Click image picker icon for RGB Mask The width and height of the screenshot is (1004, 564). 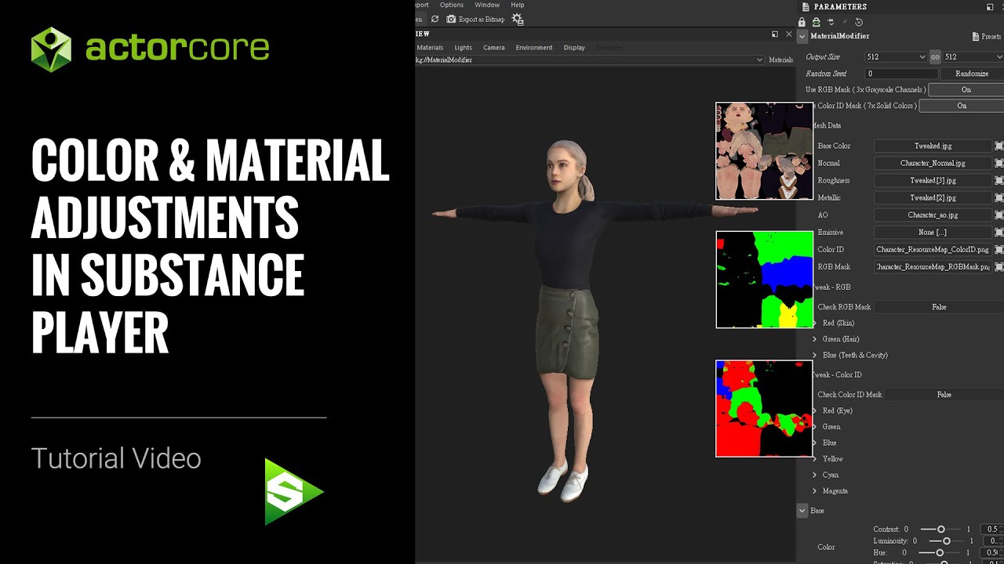click(x=999, y=266)
